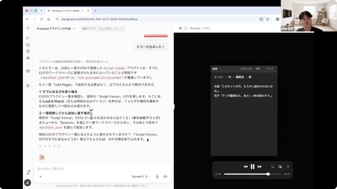Go forward in the browser
The height and width of the screenshot is (189, 337).
point(34,19)
